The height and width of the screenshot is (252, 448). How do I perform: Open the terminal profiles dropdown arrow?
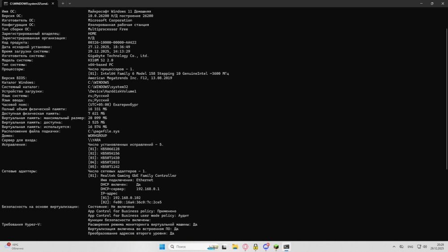pos(70,4)
